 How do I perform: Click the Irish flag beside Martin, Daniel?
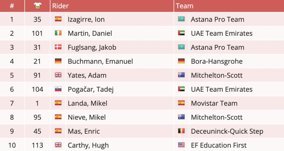click(x=58, y=33)
